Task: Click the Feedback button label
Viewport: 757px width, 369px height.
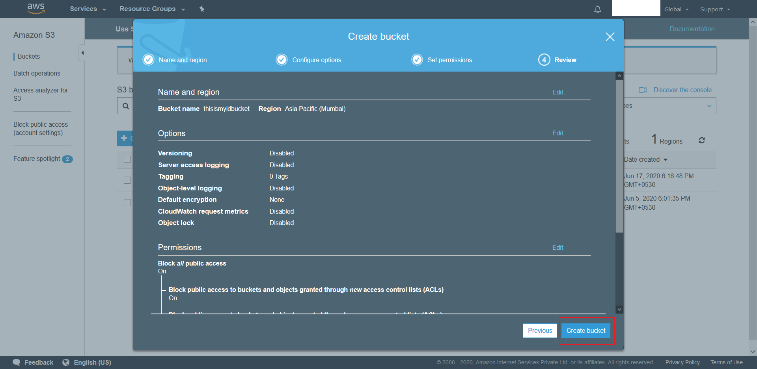Action: click(39, 362)
